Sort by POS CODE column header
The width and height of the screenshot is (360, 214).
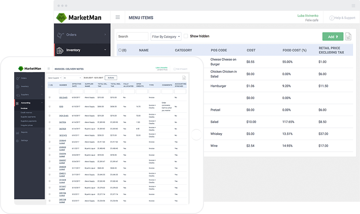(219, 50)
